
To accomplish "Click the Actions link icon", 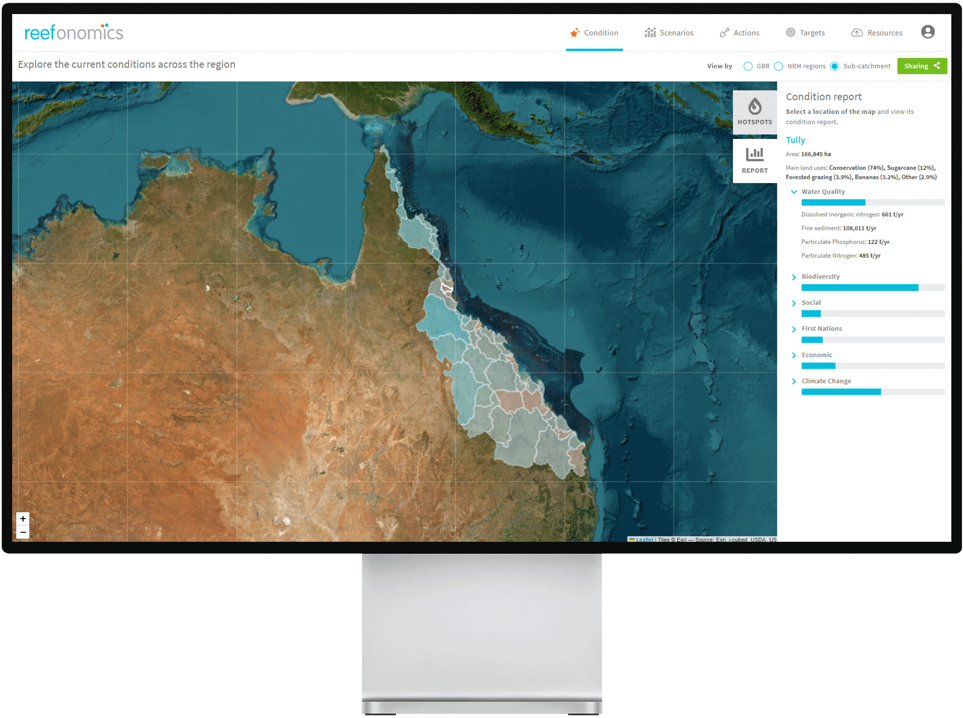I will (x=724, y=33).
